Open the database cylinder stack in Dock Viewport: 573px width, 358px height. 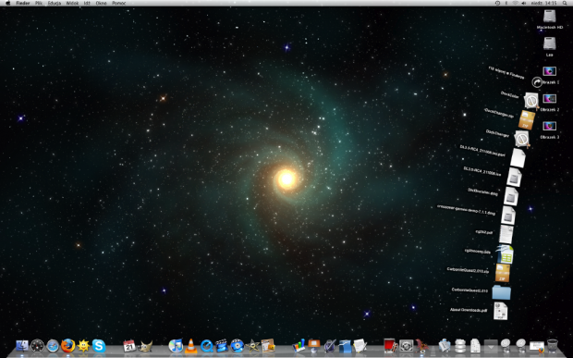pos(460,346)
